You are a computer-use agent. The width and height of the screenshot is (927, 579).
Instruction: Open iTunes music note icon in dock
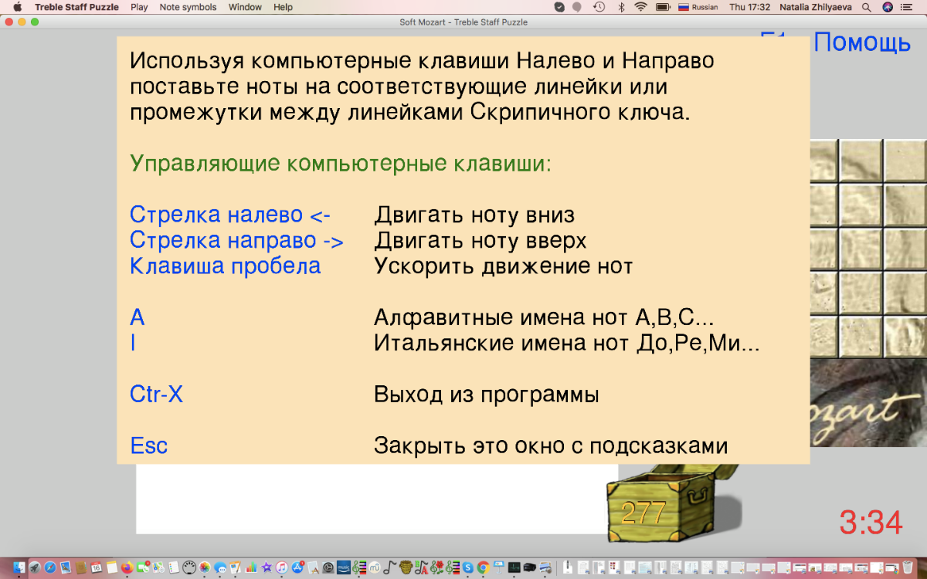[x=282, y=568]
